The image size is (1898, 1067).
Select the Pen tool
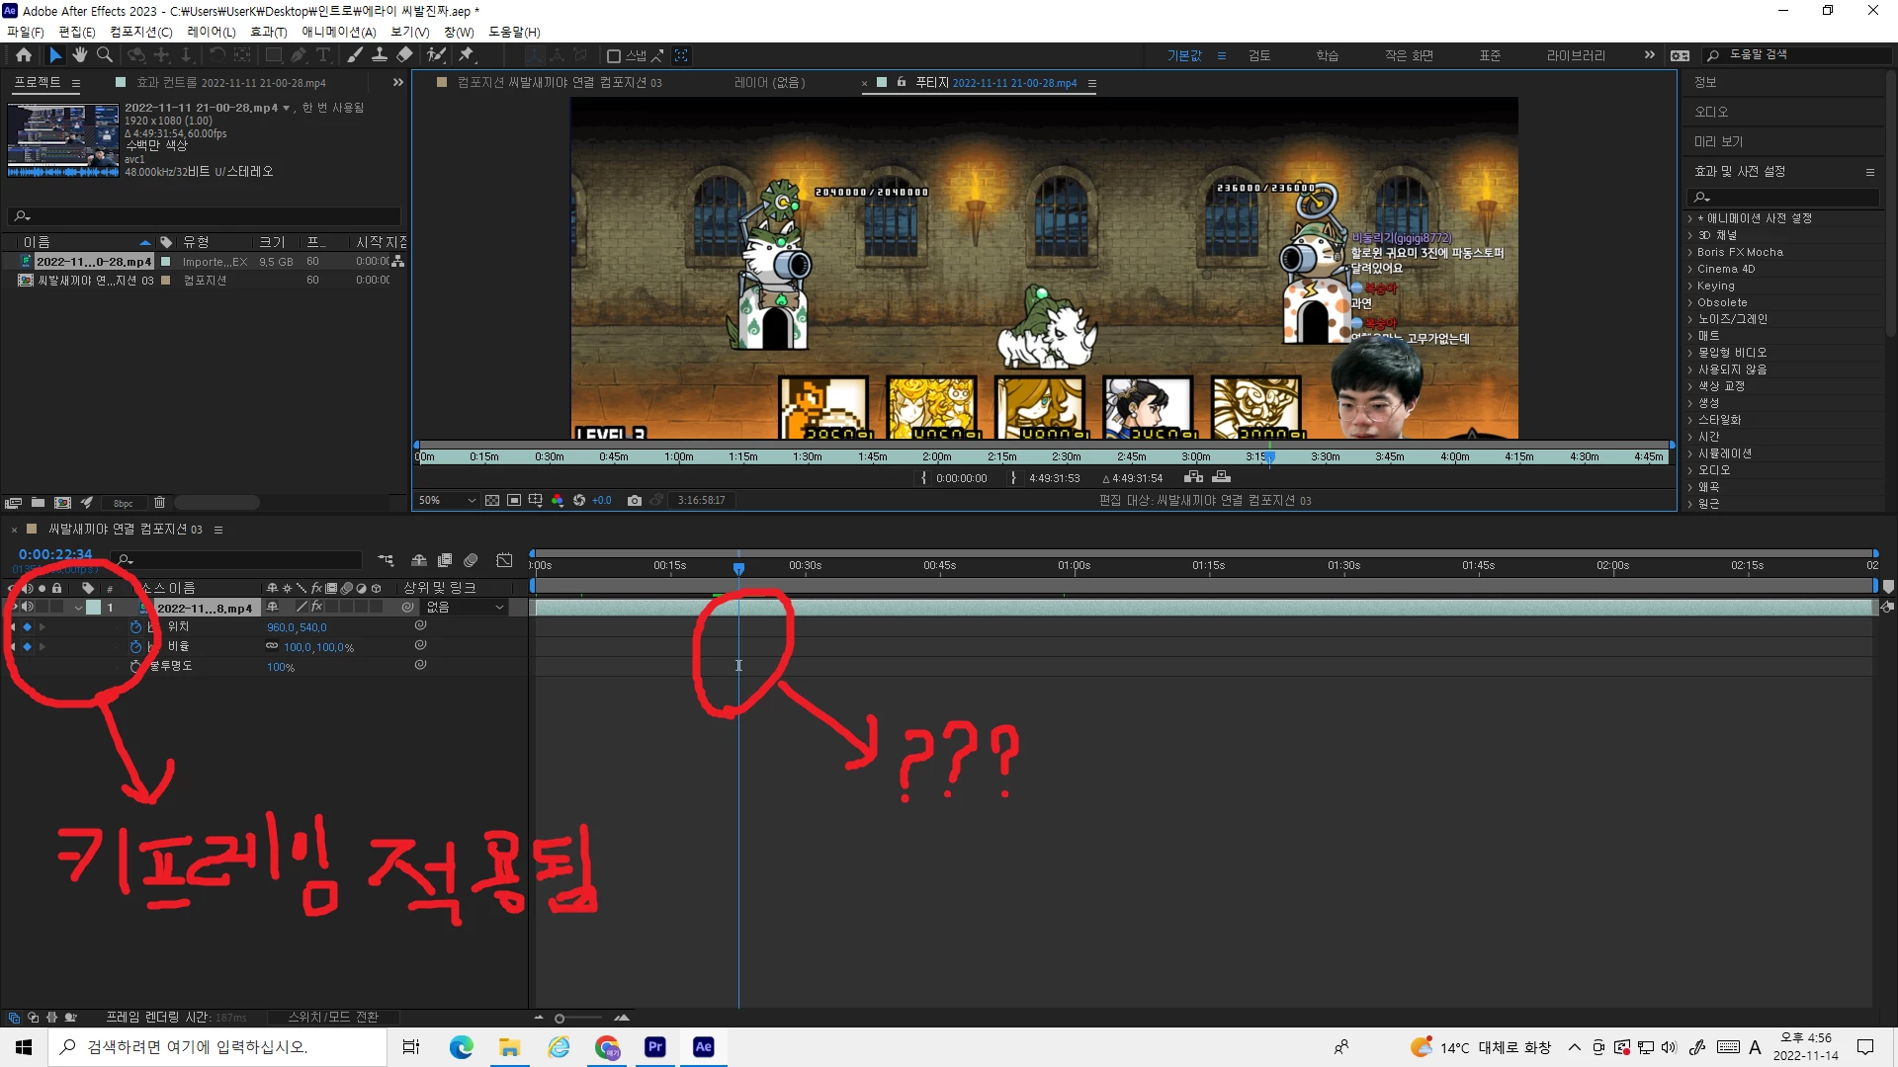tap(298, 55)
